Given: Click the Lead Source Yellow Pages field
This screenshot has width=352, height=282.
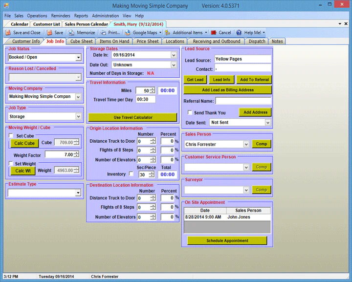Looking at the screenshot, I should point(243,59).
